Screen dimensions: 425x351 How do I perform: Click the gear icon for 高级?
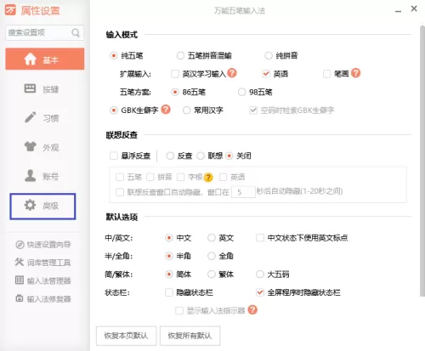pos(30,205)
